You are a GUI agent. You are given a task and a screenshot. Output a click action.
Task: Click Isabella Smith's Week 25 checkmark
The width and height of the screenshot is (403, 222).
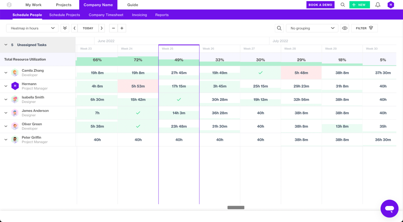pyautogui.click(x=179, y=99)
